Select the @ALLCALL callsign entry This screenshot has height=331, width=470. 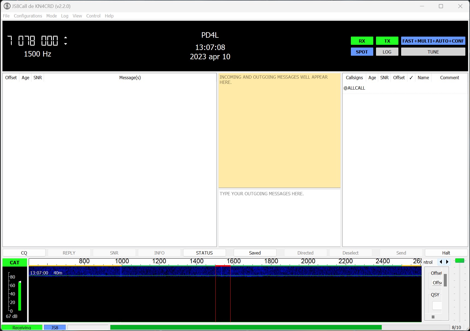pyautogui.click(x=354, y=88)
